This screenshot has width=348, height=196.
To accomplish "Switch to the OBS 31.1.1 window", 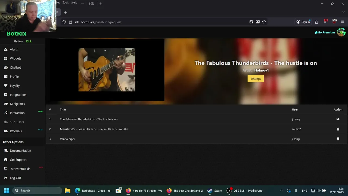I will coord(245,191).
